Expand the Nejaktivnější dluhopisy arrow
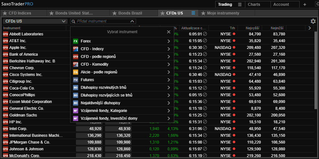 [169, 103]
